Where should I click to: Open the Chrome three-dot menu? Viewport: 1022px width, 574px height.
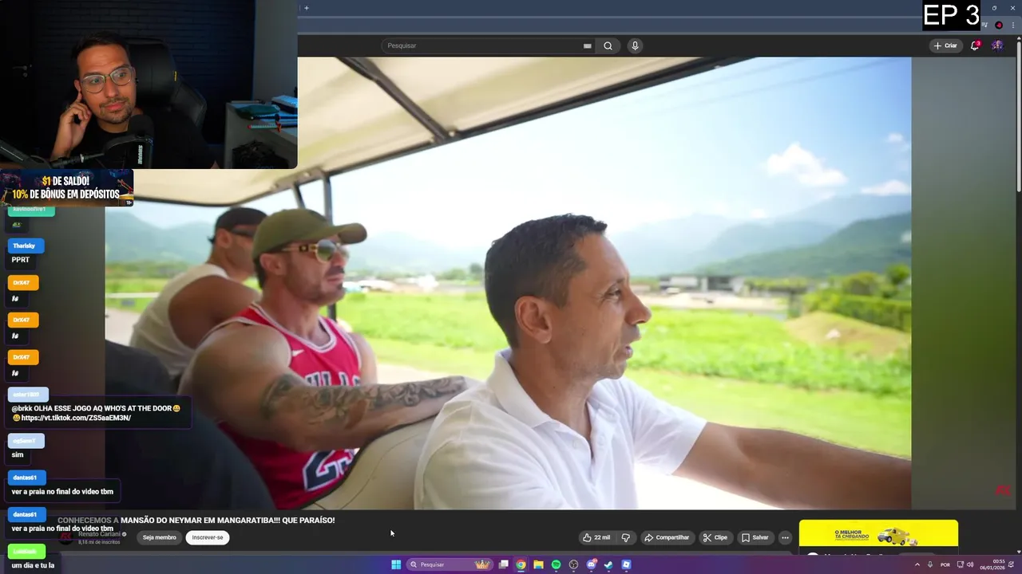(x=1012, y=25)
